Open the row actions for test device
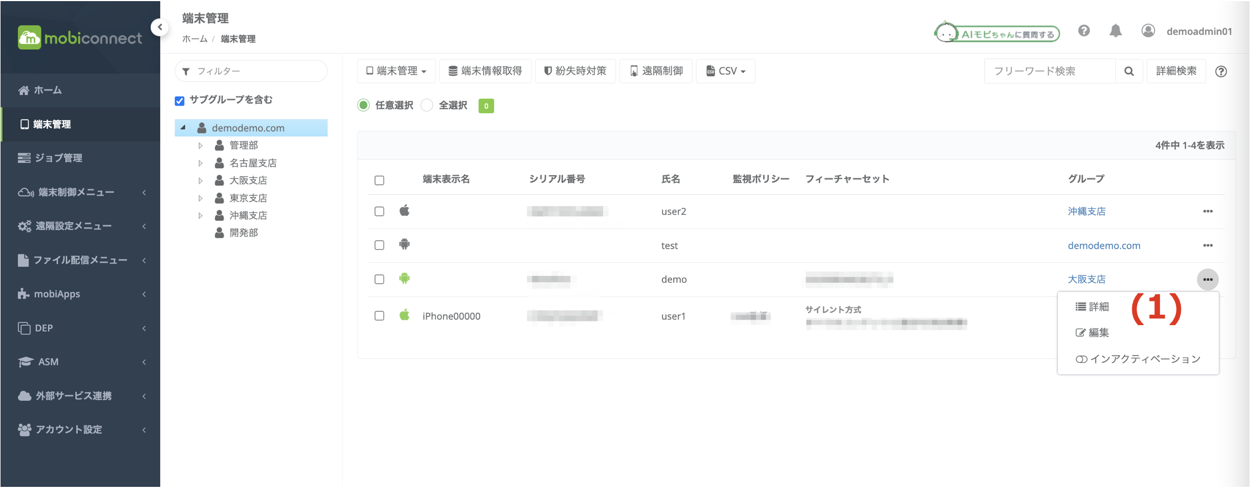 (x=1208, y=246)
